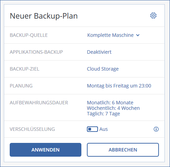Click the Aus label beside encryption switch
The width and height of the screenshot is (170, 167).
click(104, 129)
